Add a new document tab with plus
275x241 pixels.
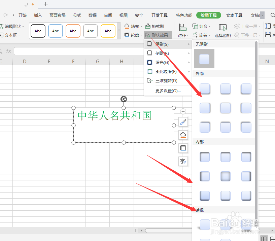tap(45, 4)
